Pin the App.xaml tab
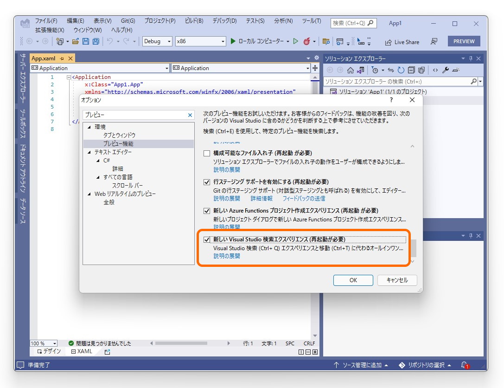This screenshot has width=504, height=388. [62, 58]
